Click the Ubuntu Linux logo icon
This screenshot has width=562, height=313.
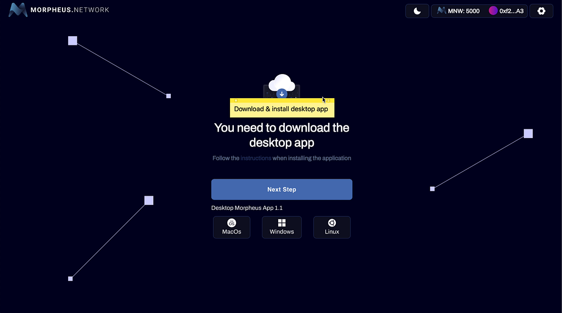[332, 223]
